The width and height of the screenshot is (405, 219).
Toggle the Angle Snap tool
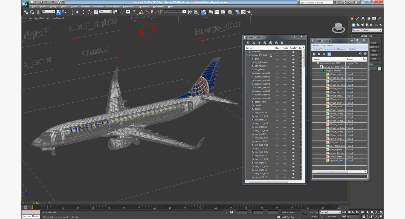(141, 12)
